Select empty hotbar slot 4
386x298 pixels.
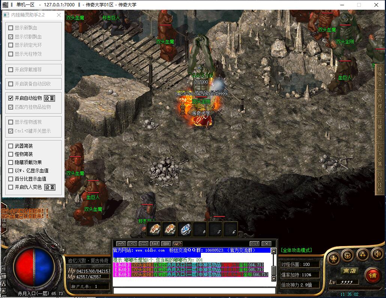pyautogui.click(x=200, y=229)
